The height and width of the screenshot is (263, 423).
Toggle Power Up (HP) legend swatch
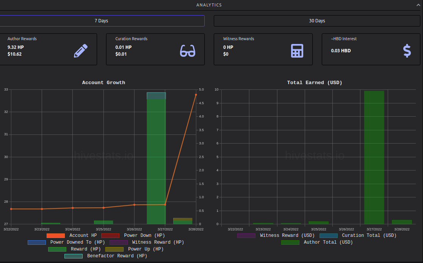(114, 249)
